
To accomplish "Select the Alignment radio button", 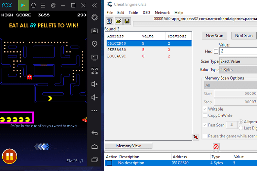I will (x=241, y=122).
